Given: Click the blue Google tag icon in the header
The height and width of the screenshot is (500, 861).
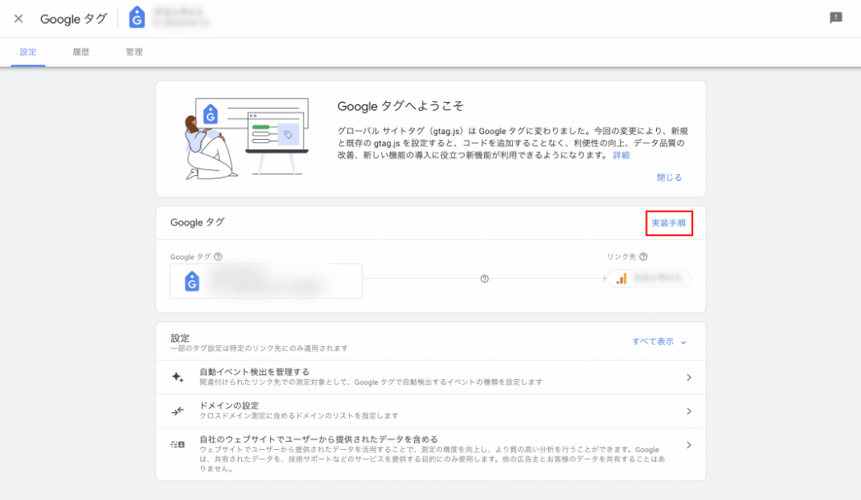Looking at the screenshot, I should [137, 17].
